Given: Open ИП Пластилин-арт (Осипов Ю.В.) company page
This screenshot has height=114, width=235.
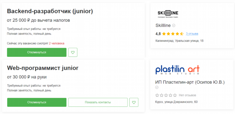Looking at the screenshot, I should tap(190, 82).
